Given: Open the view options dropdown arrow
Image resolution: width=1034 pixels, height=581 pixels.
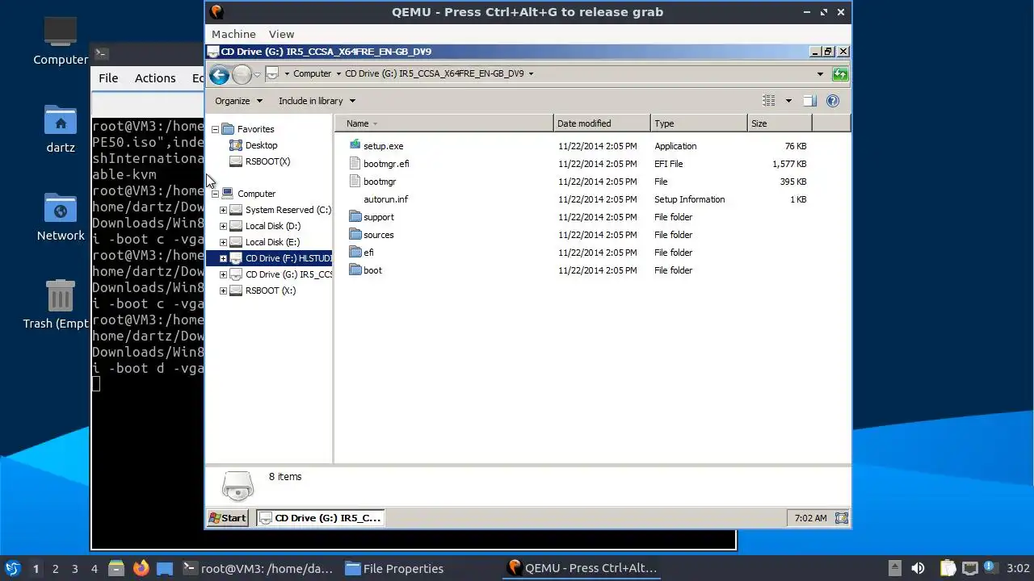Looking at the screenshot, I should 788,101.
